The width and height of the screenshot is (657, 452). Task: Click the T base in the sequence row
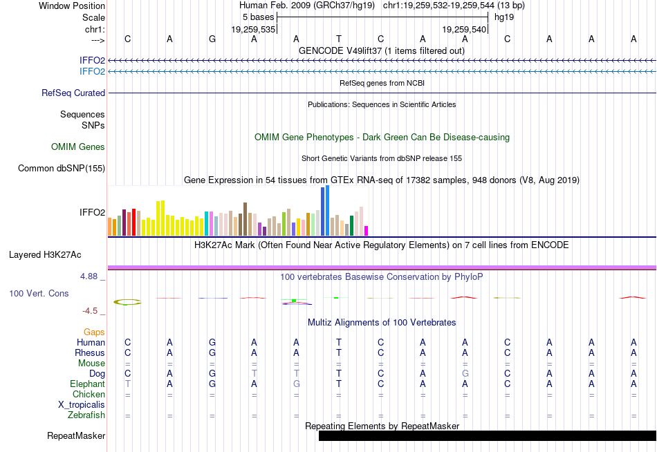point(339,39)
